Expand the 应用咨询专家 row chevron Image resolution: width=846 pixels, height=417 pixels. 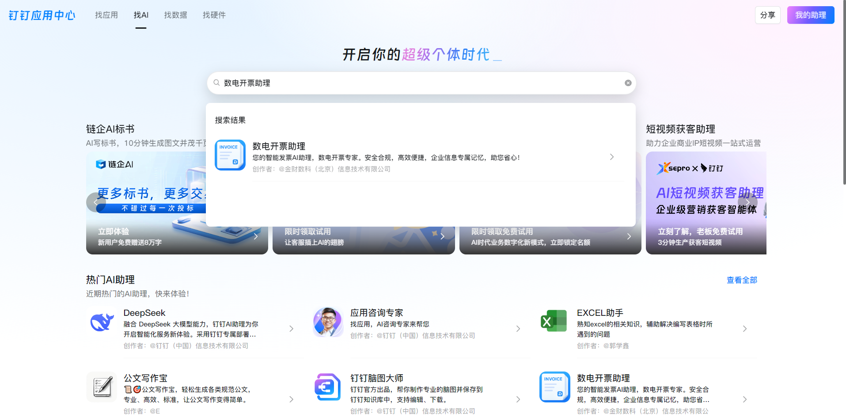coord(518,329)
